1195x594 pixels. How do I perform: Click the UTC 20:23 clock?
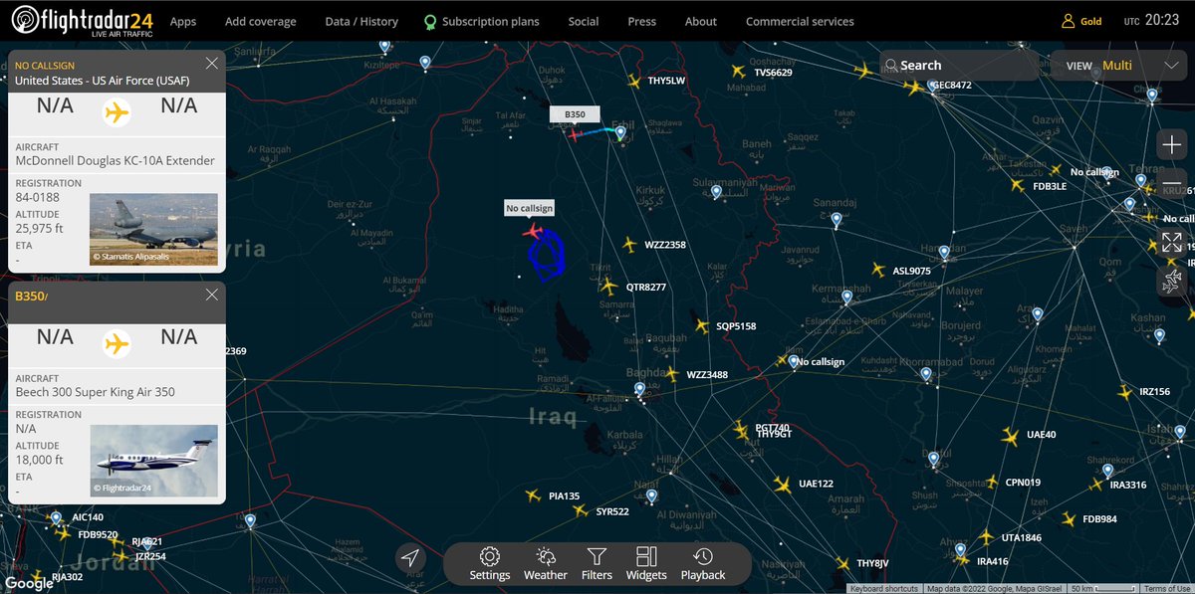click(x=1151, y=20)
